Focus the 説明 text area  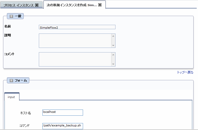(x=75, y=41)
